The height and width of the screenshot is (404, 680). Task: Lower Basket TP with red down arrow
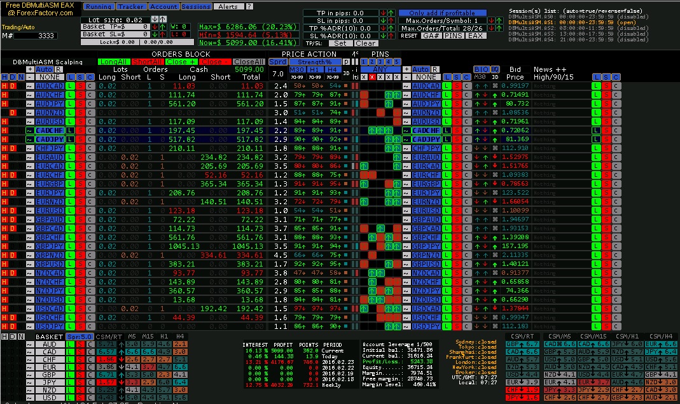[x=155, y=27]
